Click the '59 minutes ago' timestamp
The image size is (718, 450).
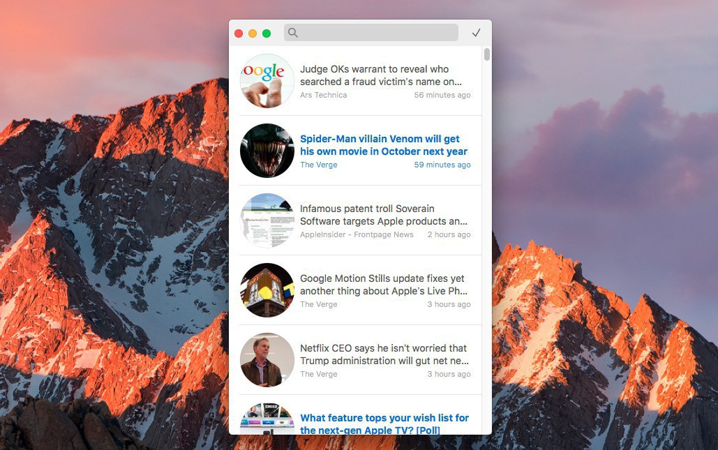[442, 165]
